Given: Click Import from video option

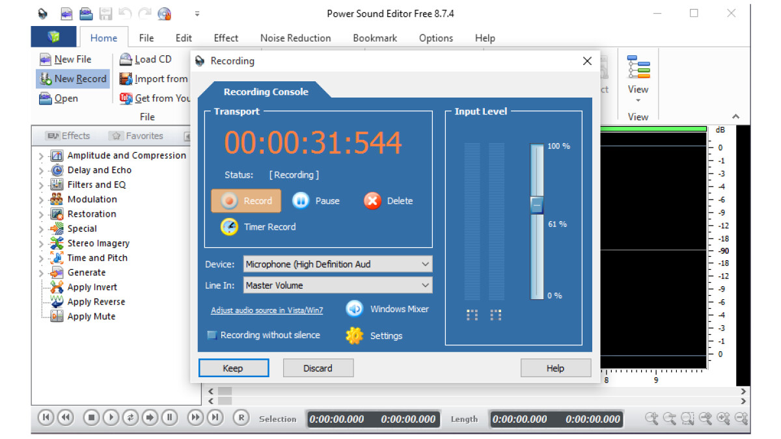Looking at the screenshot, I should 154,79.
